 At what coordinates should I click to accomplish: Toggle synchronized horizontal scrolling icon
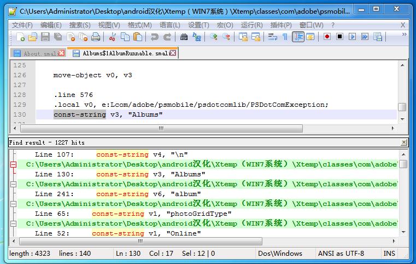pos(256,37)
